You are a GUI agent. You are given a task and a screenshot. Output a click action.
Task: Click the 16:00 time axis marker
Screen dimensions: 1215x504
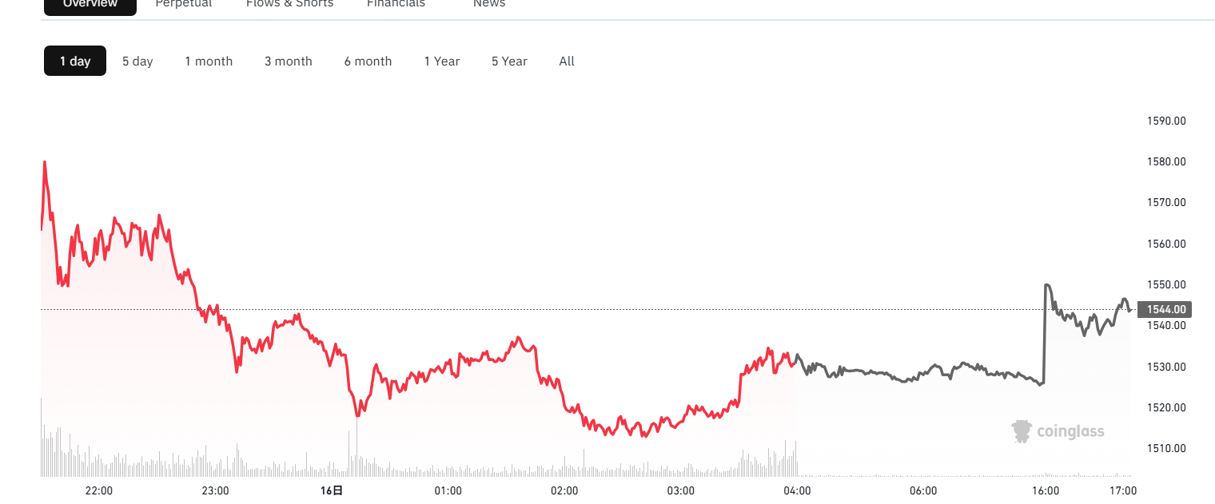1046,490
